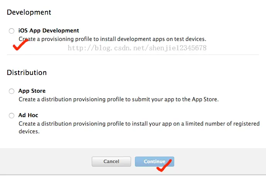Pick the Ad Hoc radio button
Viewport: 266px width, 179px height.
12,116
